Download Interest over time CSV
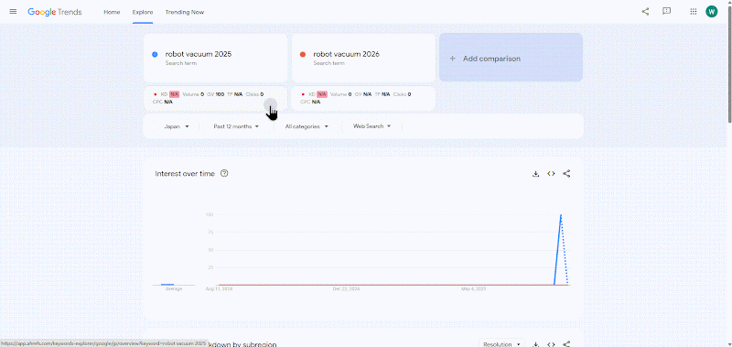This screenshot has width=732, height=347. 535,174
